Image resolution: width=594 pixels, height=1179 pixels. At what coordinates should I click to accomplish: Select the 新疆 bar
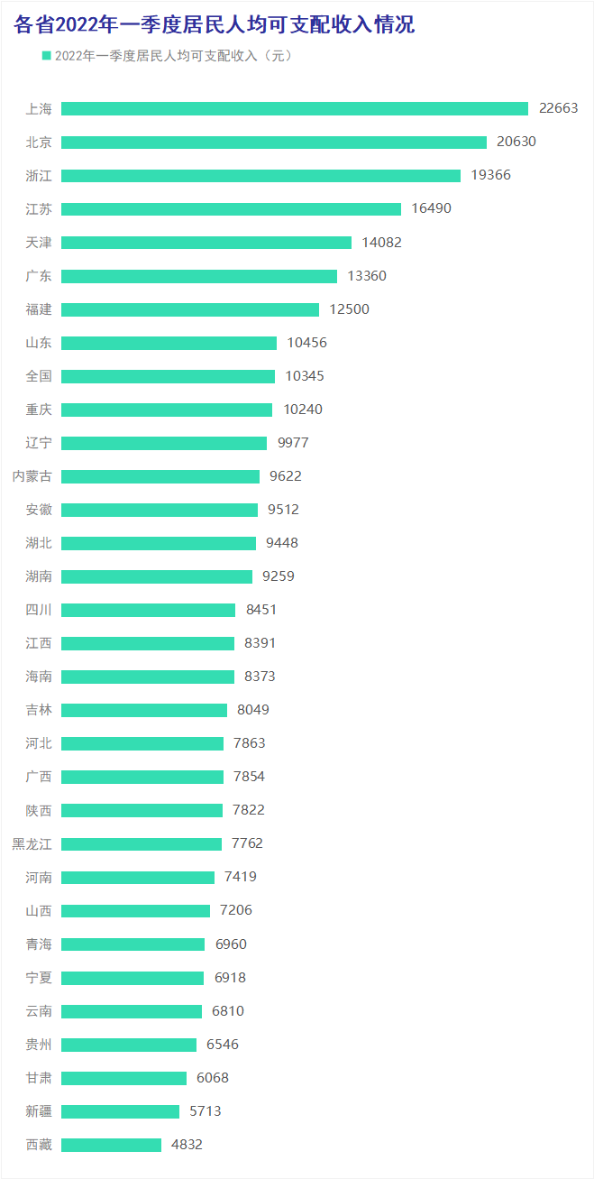point(120,1111)
